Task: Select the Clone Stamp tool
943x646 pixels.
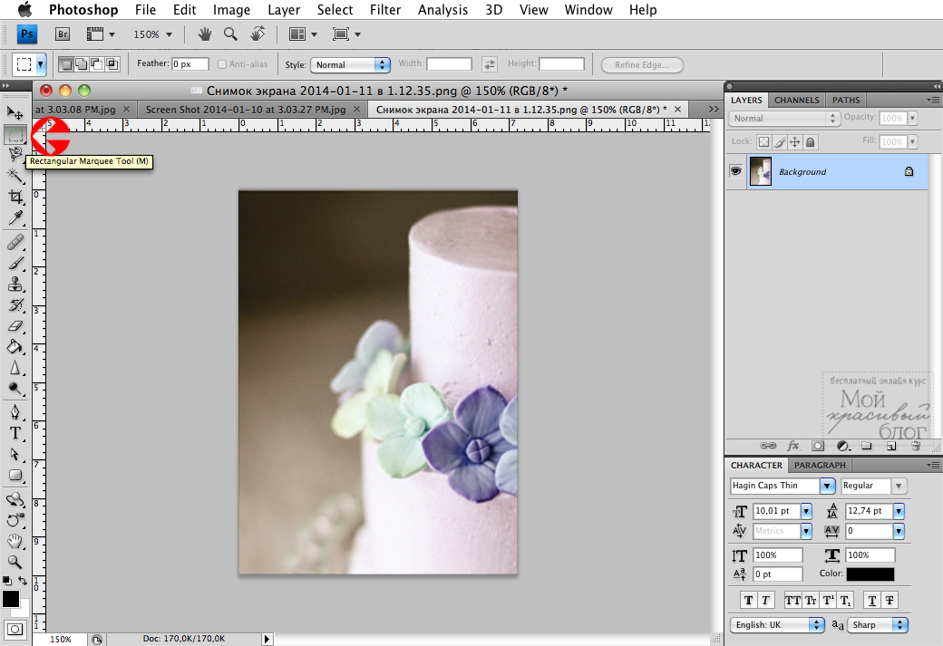Action: [15, 284]
